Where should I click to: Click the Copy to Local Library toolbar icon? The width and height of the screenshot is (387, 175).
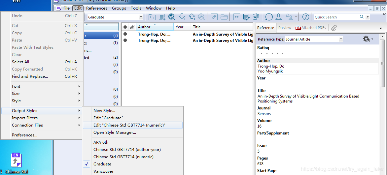tap(152, 17)
